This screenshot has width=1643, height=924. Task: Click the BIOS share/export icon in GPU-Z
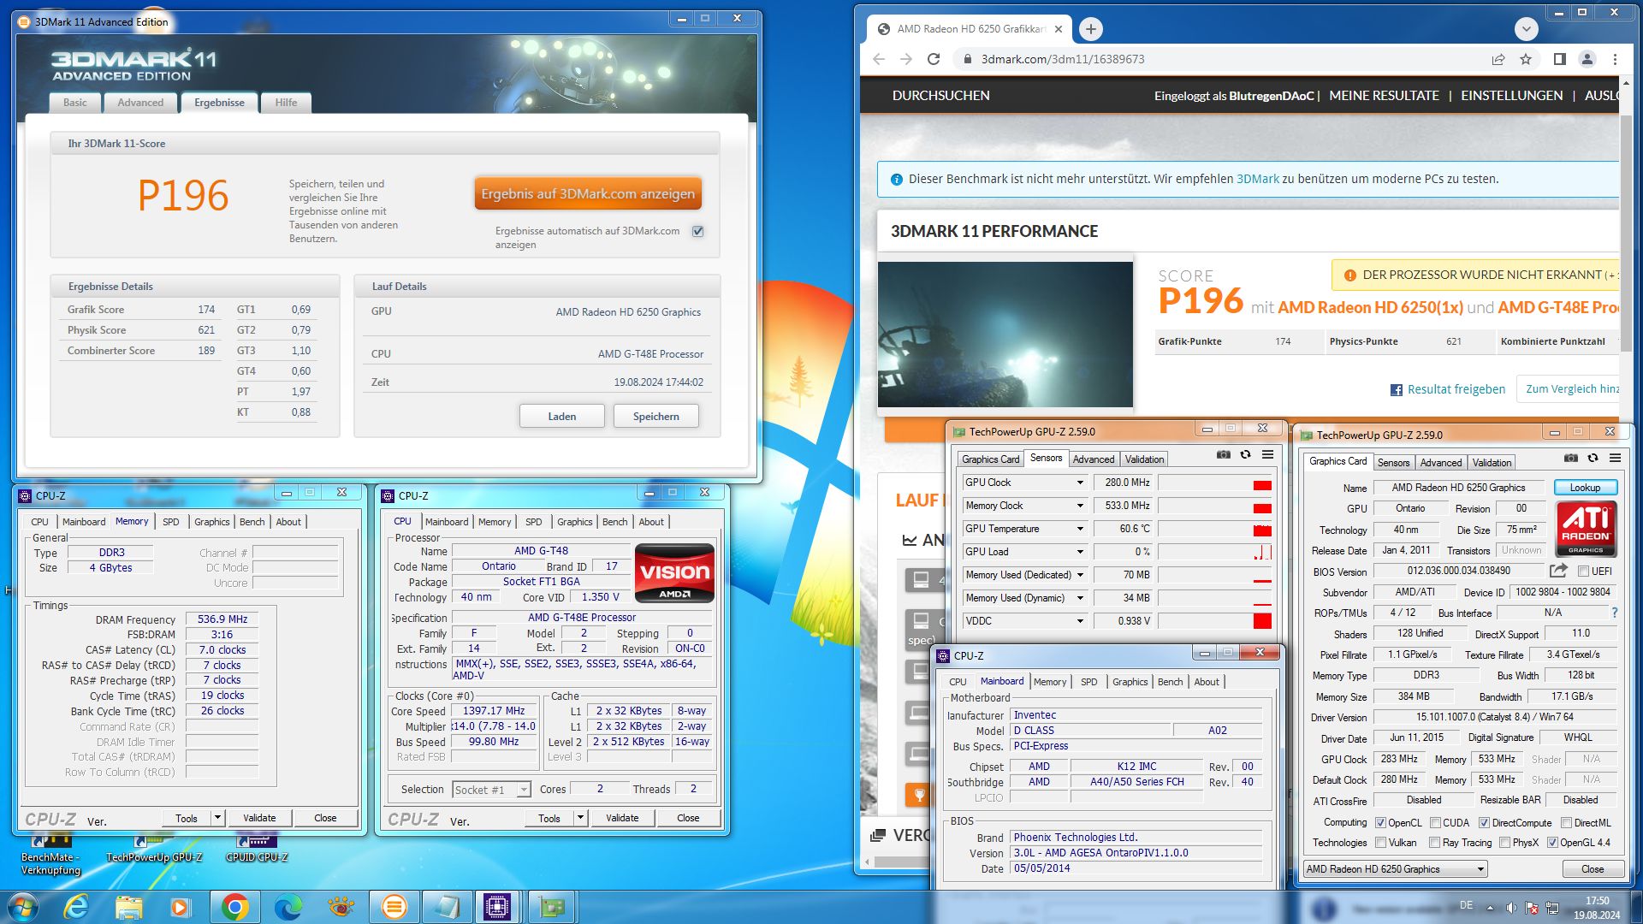tap(1558, 571)
